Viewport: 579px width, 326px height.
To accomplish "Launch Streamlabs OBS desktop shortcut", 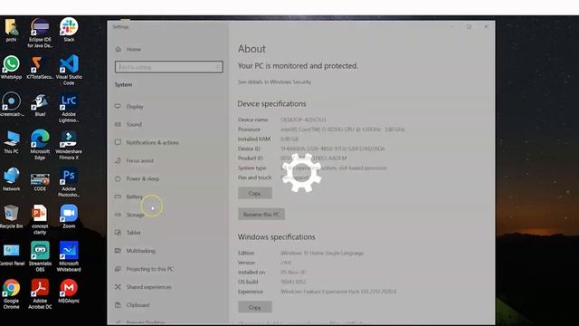I will coord(40,257).
